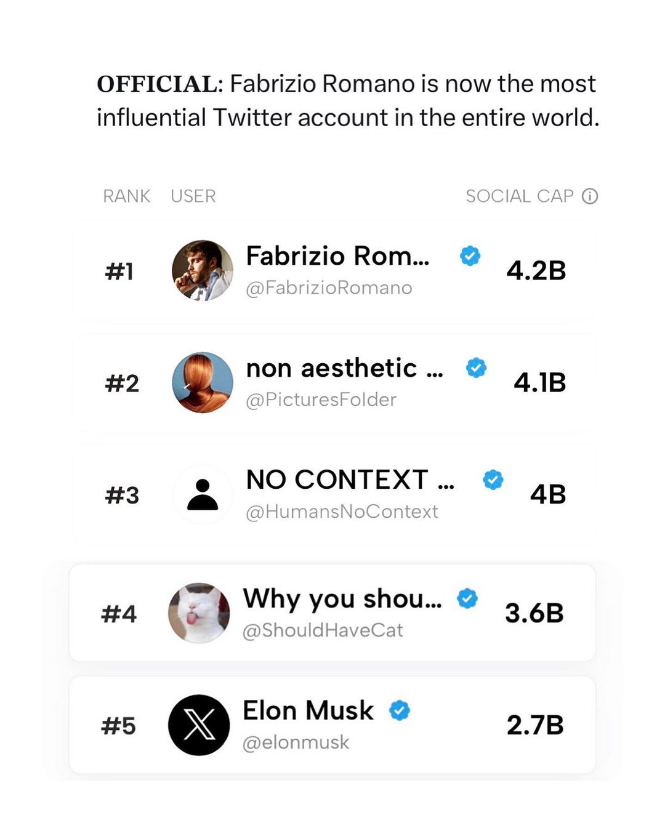This screenshot has width=665, height=831.
Task: Click the USER column header
Action: 193,196
